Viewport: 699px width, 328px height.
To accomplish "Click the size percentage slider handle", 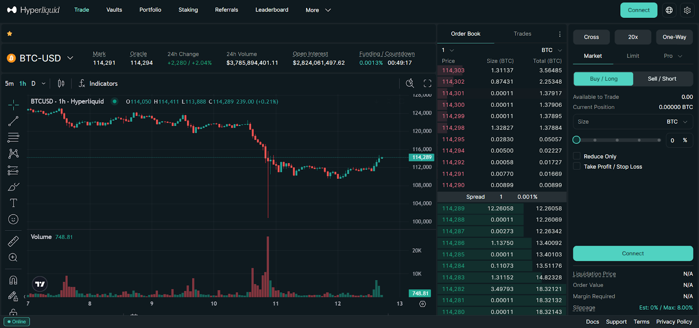I will [x=577, y=140].
